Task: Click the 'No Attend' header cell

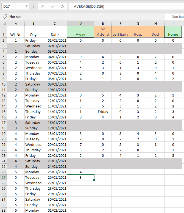Action: click(x=103, y=32)
